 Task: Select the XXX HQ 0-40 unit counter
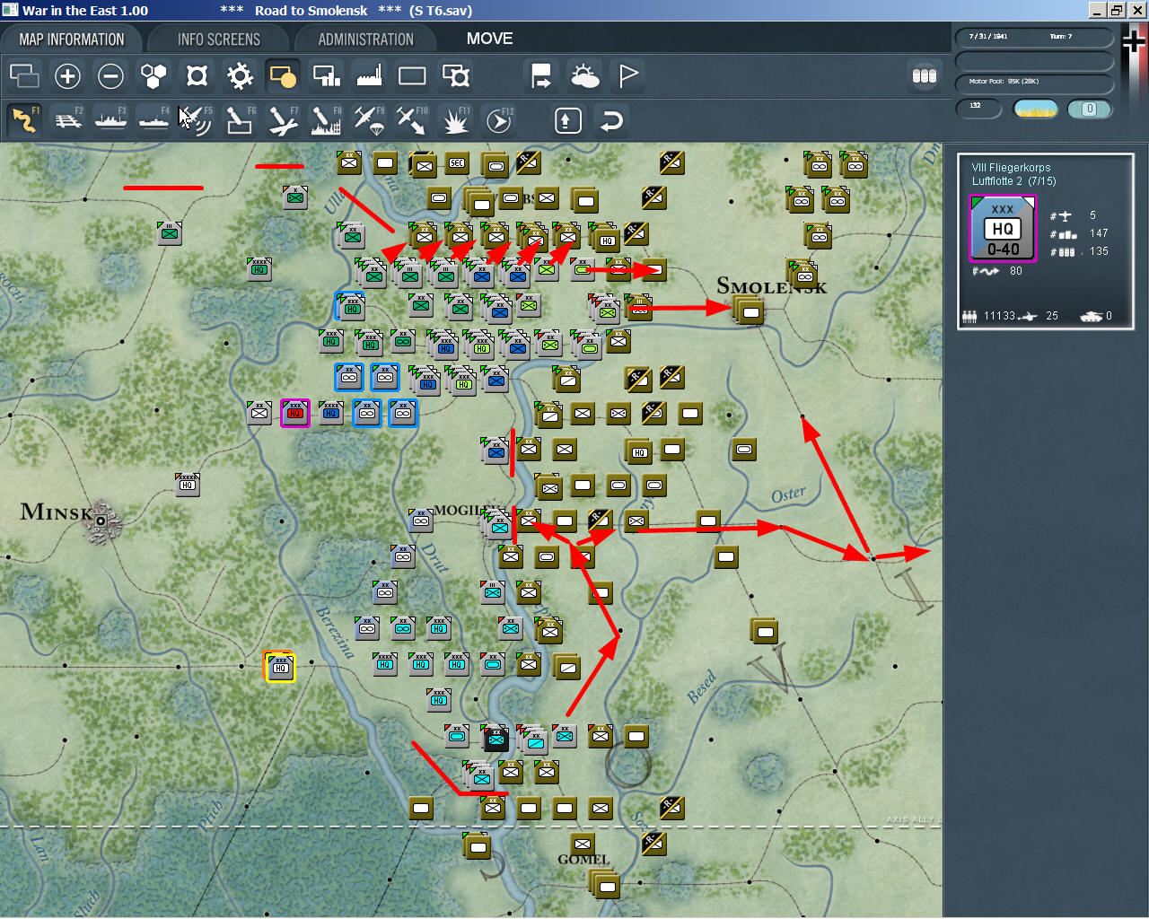[x=1003, y=229]
